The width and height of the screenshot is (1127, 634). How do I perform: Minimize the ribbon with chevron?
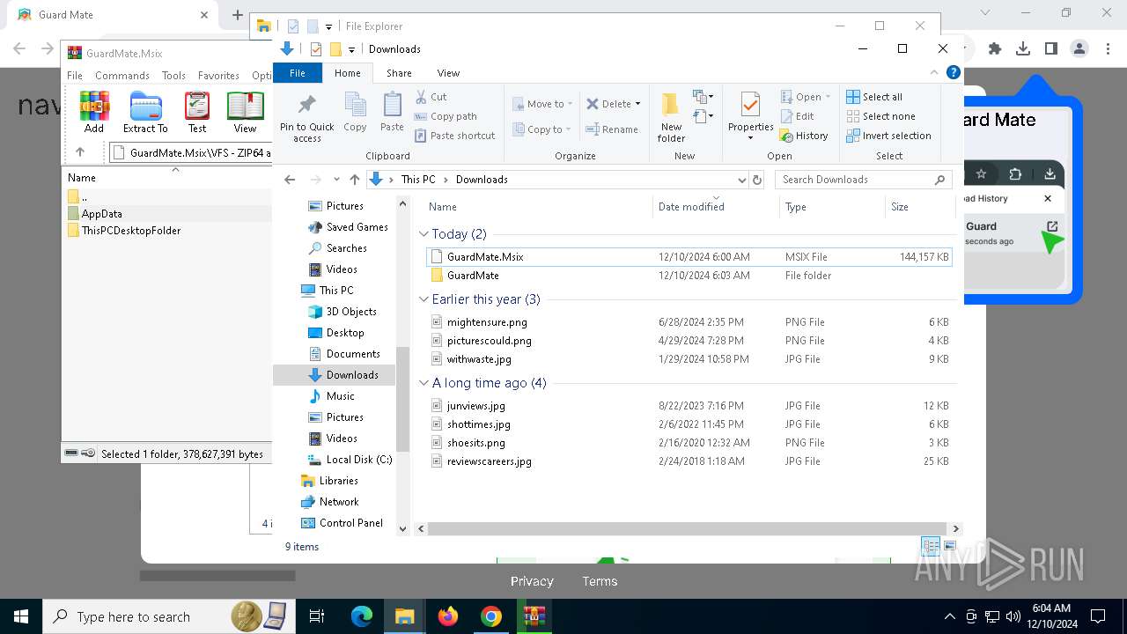(x=934, y=73)
